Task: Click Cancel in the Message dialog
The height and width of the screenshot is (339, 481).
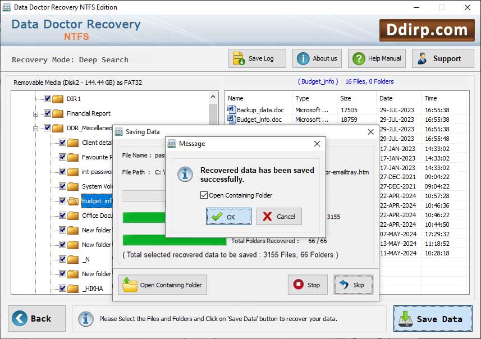Action: click(279, 217)
